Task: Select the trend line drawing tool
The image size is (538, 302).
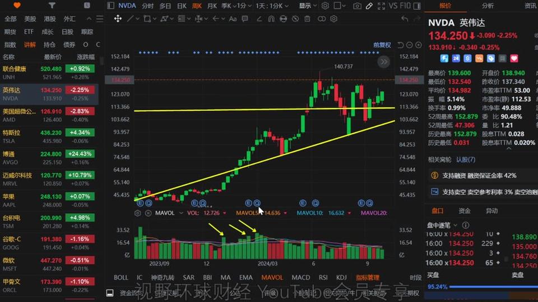Action: pyautogui.click(x=130, y=19)
